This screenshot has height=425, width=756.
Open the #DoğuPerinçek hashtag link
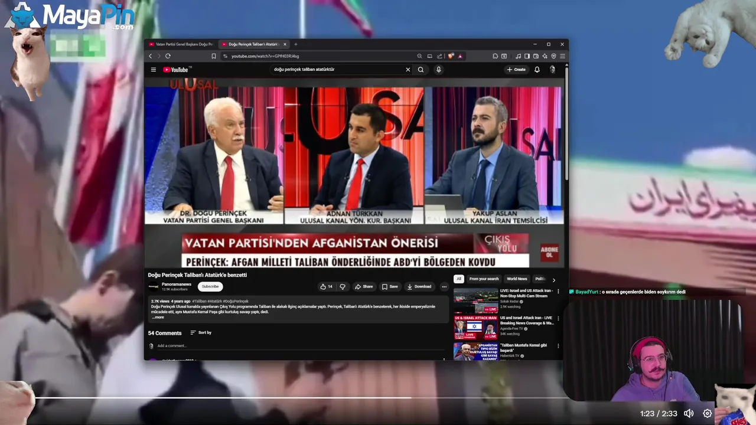coord(236,302)
